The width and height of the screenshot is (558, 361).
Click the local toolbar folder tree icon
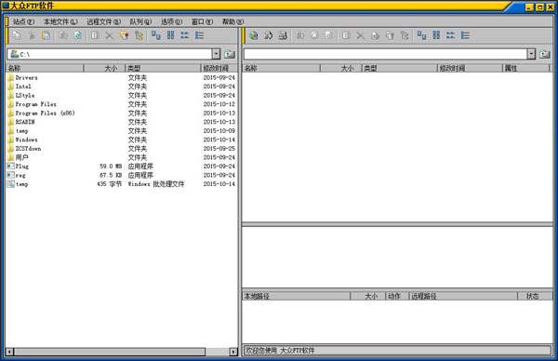(x=139, y=35)
